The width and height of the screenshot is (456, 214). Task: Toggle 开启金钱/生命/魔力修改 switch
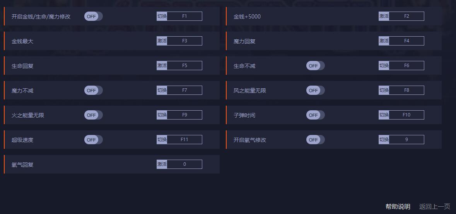pyautogui.click(x=93, y=16)
